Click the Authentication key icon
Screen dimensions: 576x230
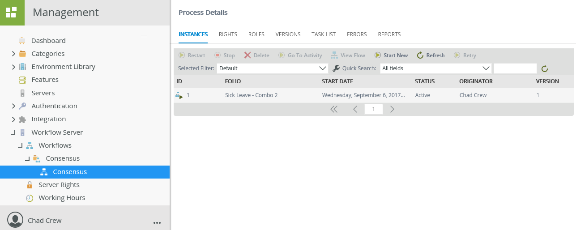pos(22,106)
